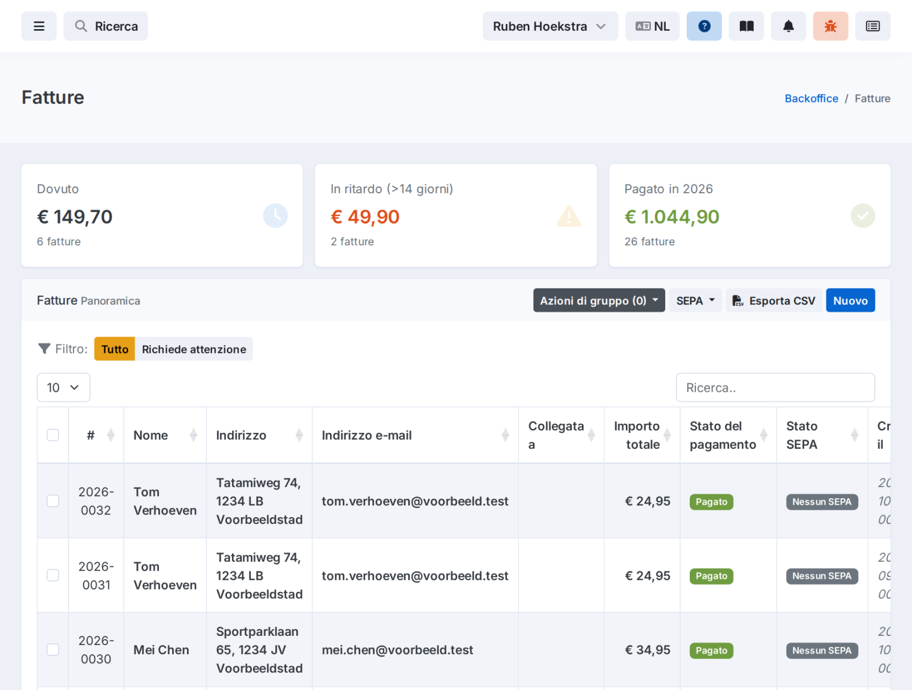Click Nessun SEPA badge for invoice 2026-0030
The width and height of the screenshot is (912, 690).
click(x=822, y=651)
